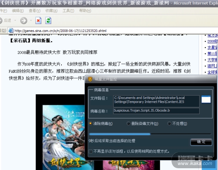Click the 病毒信息 group label
Screen dimensions: 218x170
click(101, 90)
